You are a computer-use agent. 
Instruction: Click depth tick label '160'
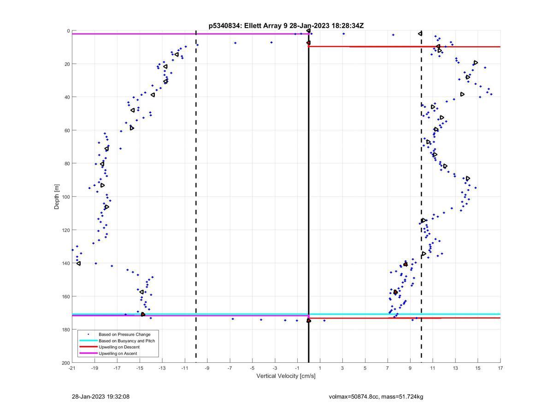(66, 296)
